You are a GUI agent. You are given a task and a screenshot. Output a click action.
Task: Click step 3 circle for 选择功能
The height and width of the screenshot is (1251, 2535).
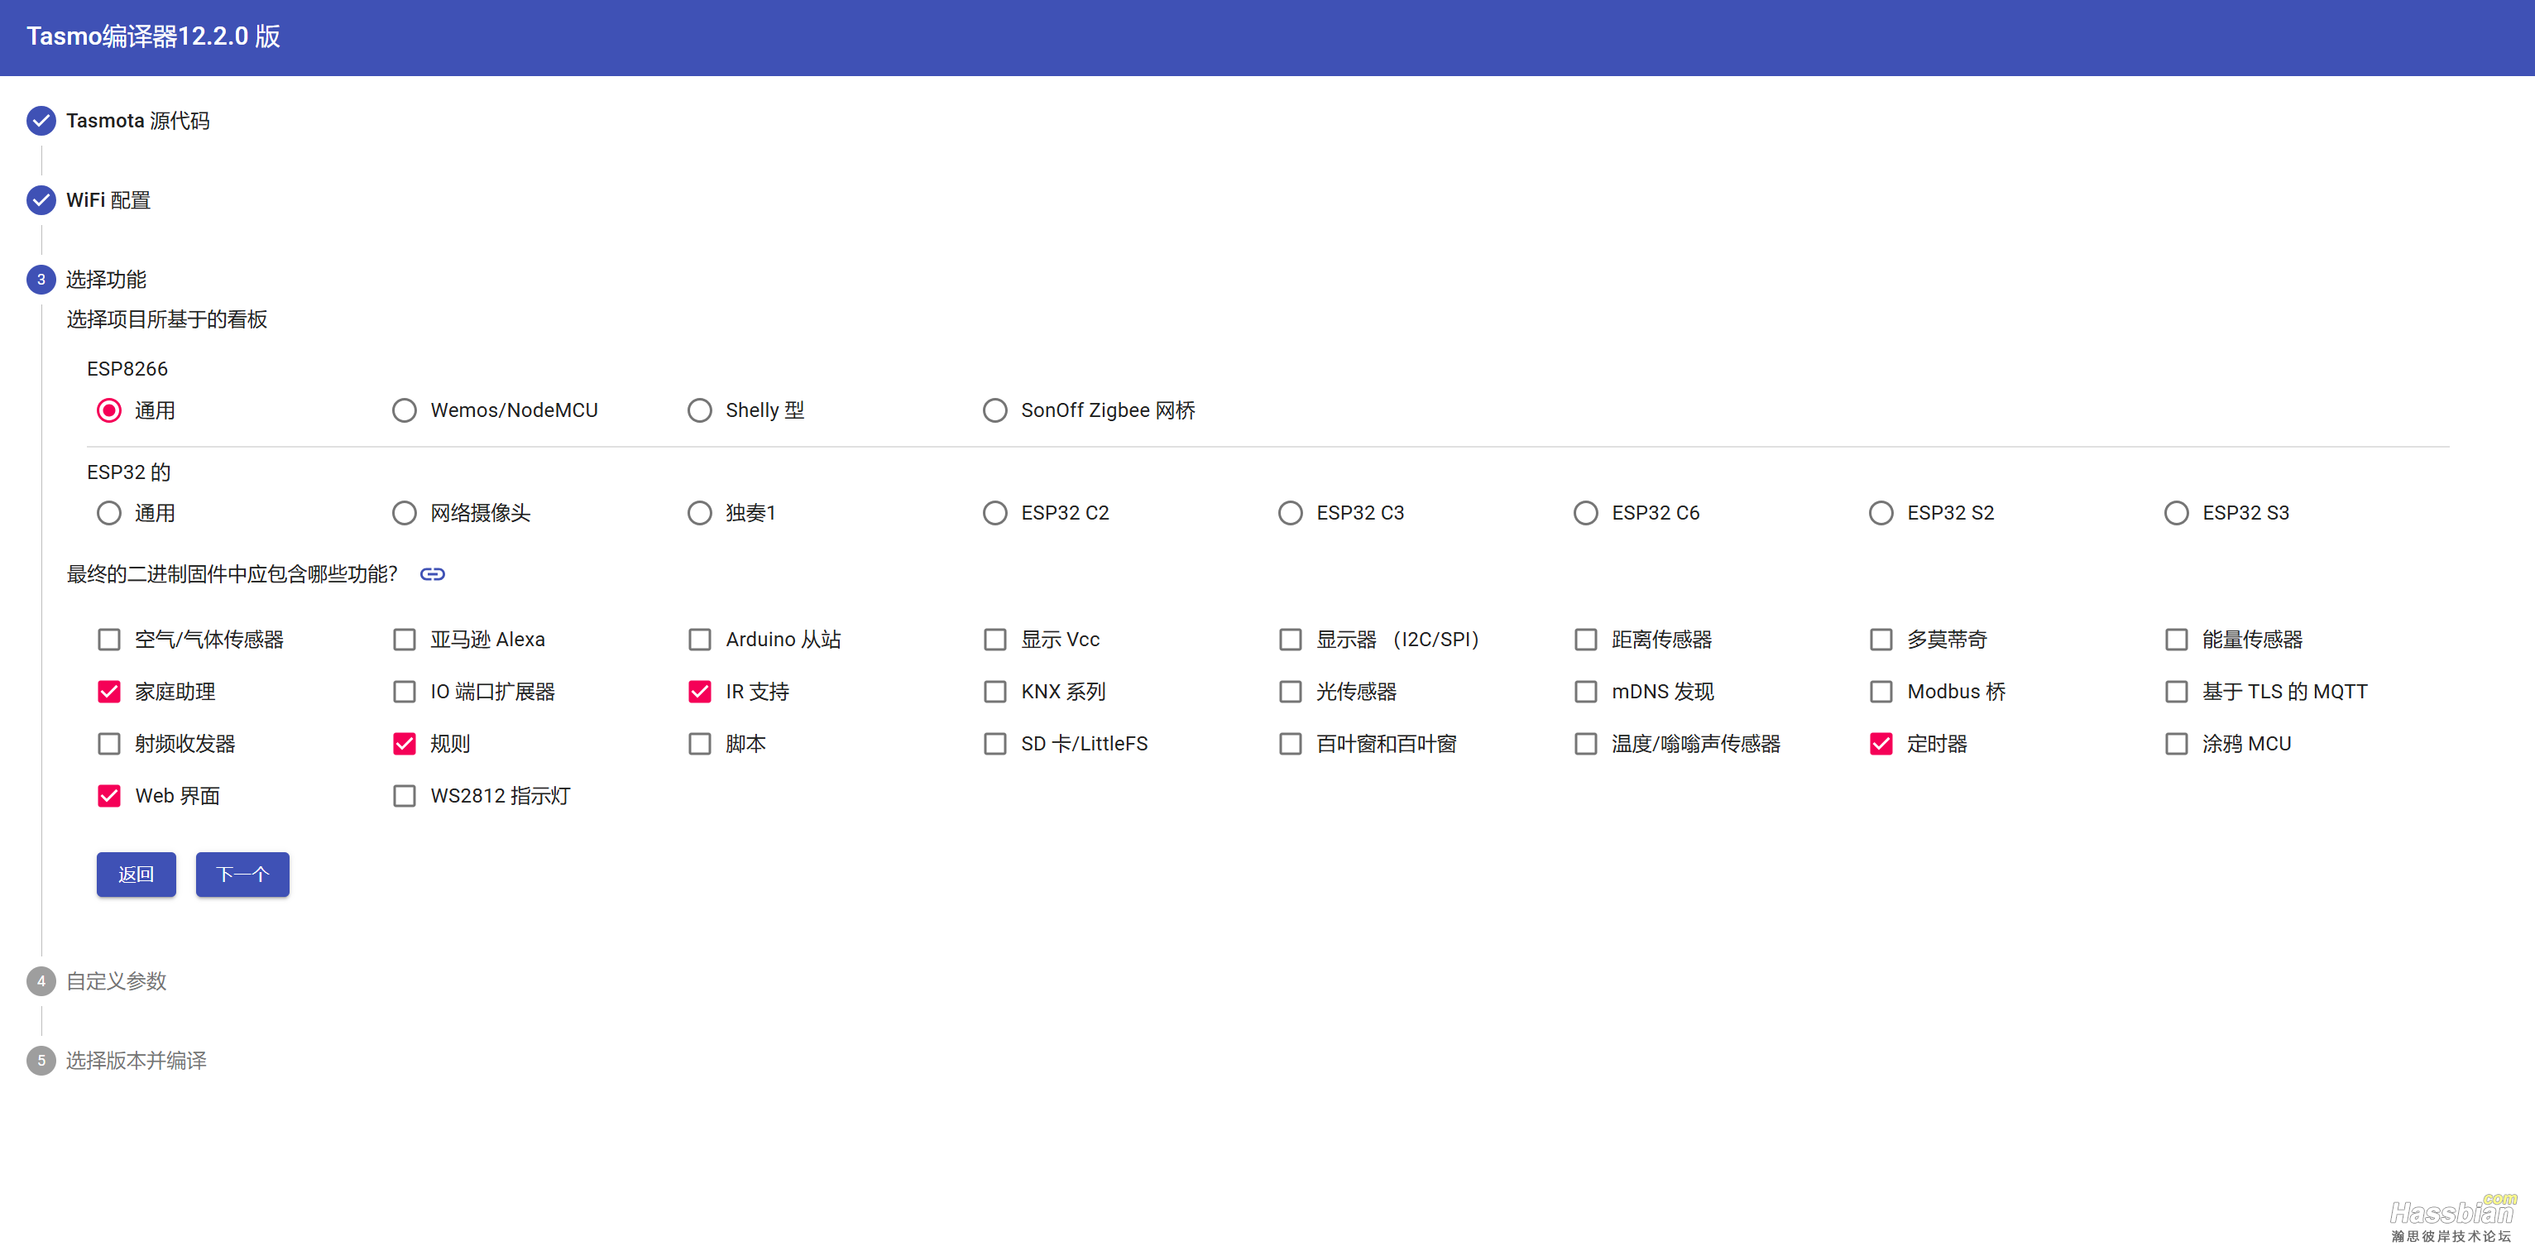tap(41, 280)
